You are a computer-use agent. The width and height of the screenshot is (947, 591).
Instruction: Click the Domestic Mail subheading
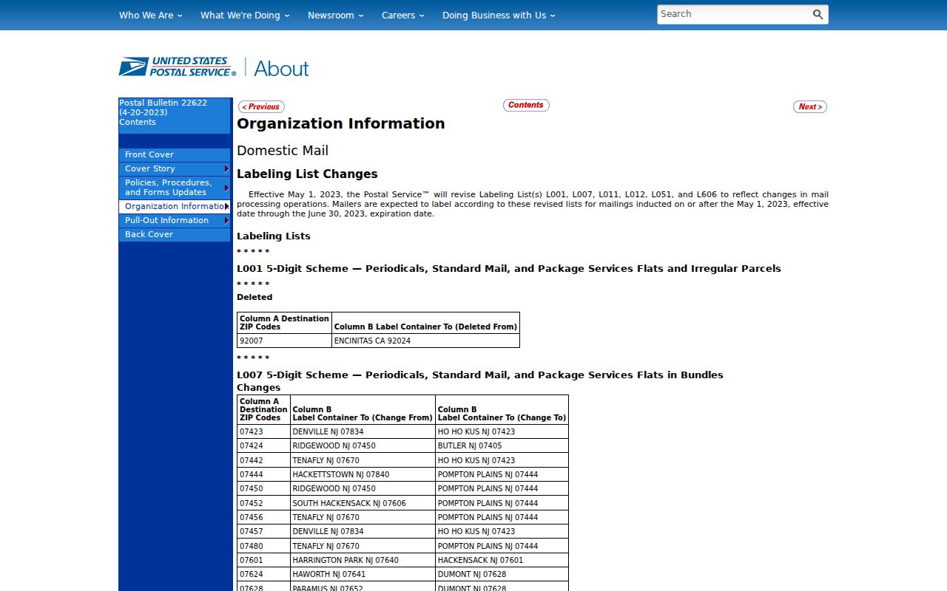[x=283, y=151]
